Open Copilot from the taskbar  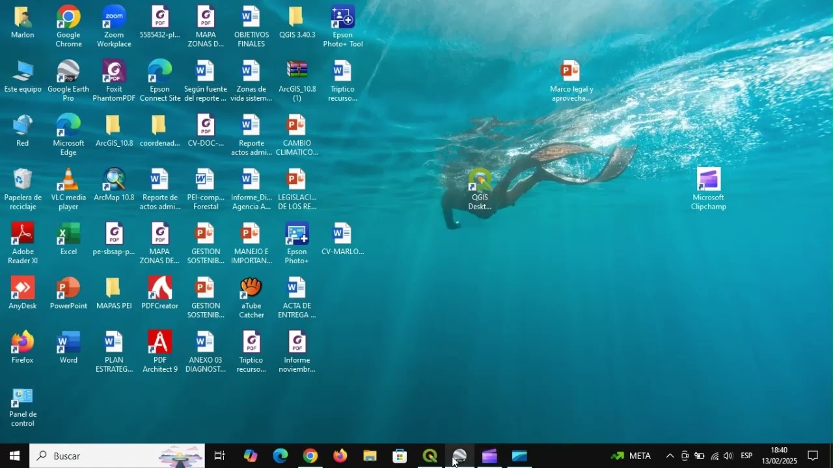251,456
